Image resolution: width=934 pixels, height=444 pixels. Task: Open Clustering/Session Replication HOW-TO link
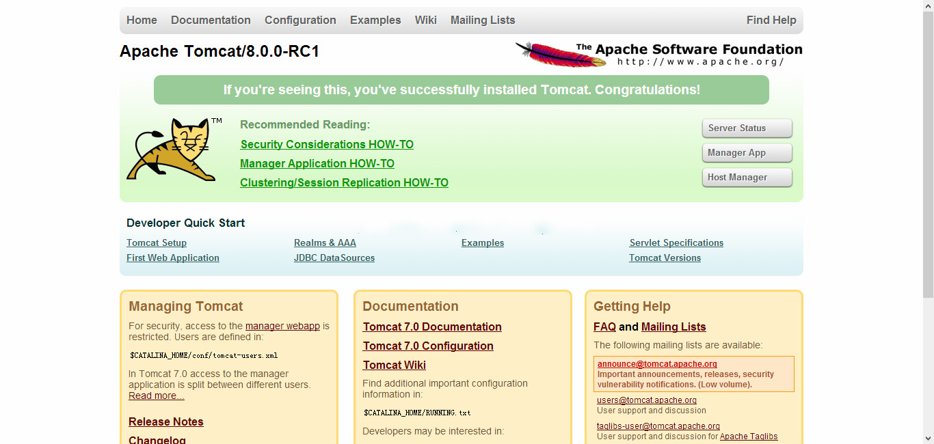[x=344, y=183]
